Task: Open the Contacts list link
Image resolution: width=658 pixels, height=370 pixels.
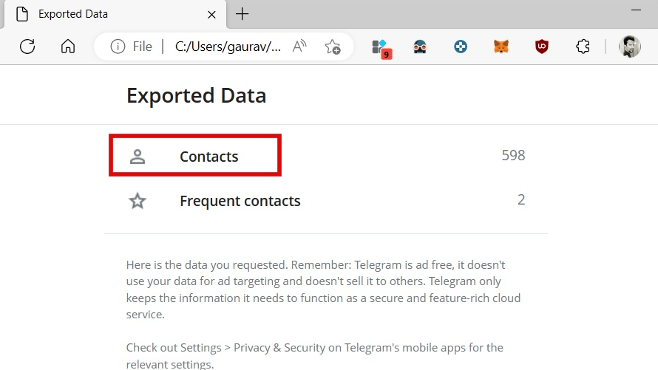Action: pos(209,157)
